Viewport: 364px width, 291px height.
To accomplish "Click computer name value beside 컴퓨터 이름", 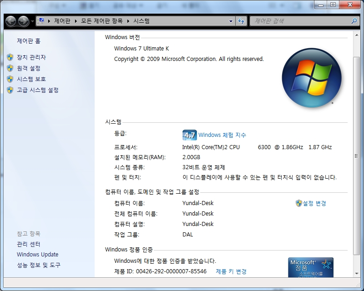I will point(198,203).
